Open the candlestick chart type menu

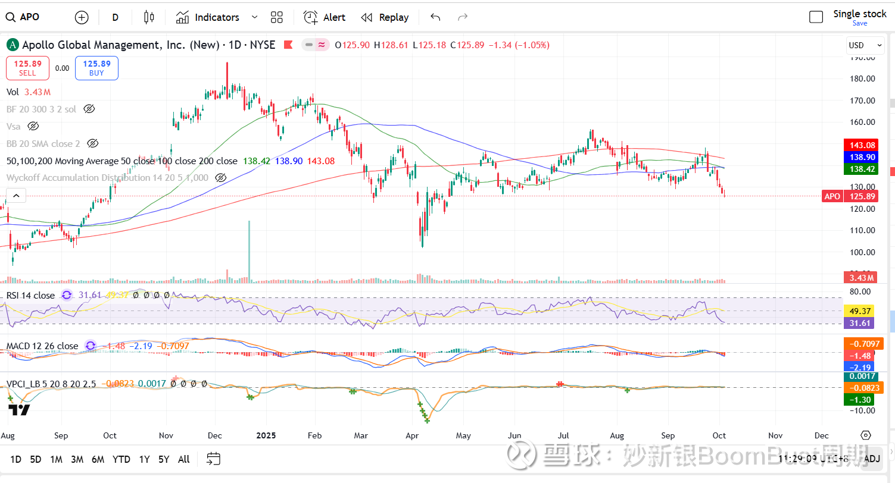[x=149, y=17]
